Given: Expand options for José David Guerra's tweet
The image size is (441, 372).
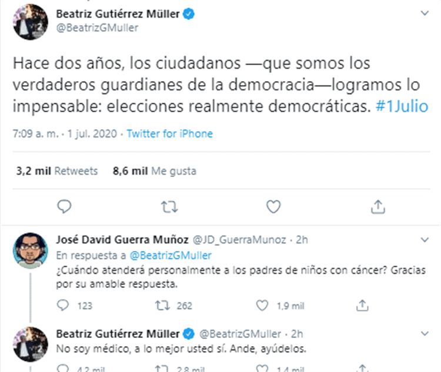Looking at the screenshot, I should 426,240.
